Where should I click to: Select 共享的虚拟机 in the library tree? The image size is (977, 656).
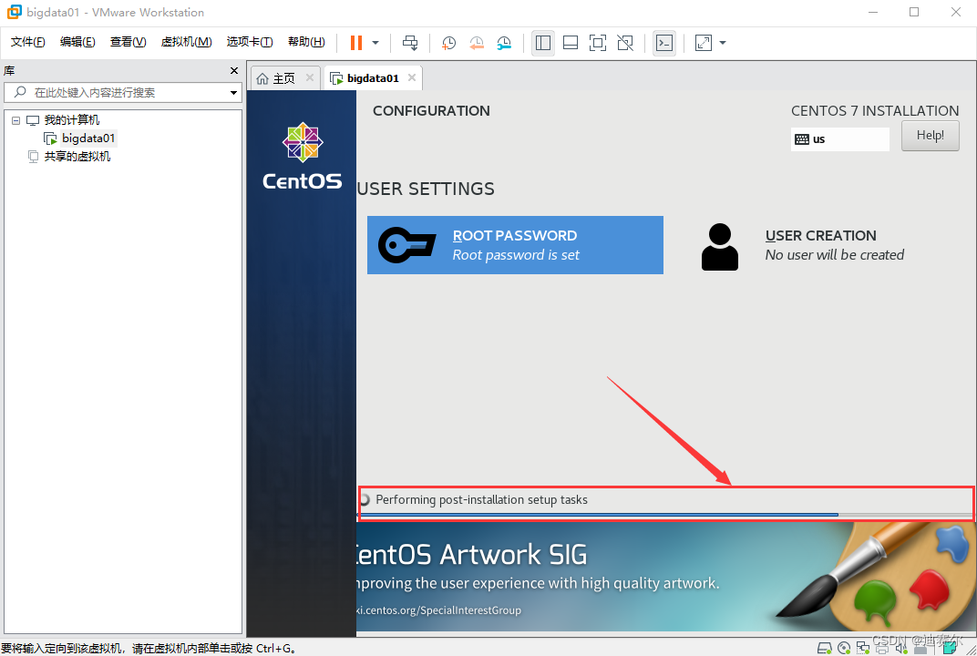point(77,157)
